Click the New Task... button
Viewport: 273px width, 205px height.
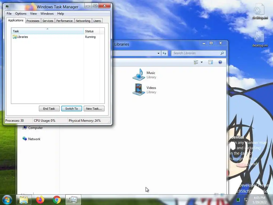click(x=94, y=109)
